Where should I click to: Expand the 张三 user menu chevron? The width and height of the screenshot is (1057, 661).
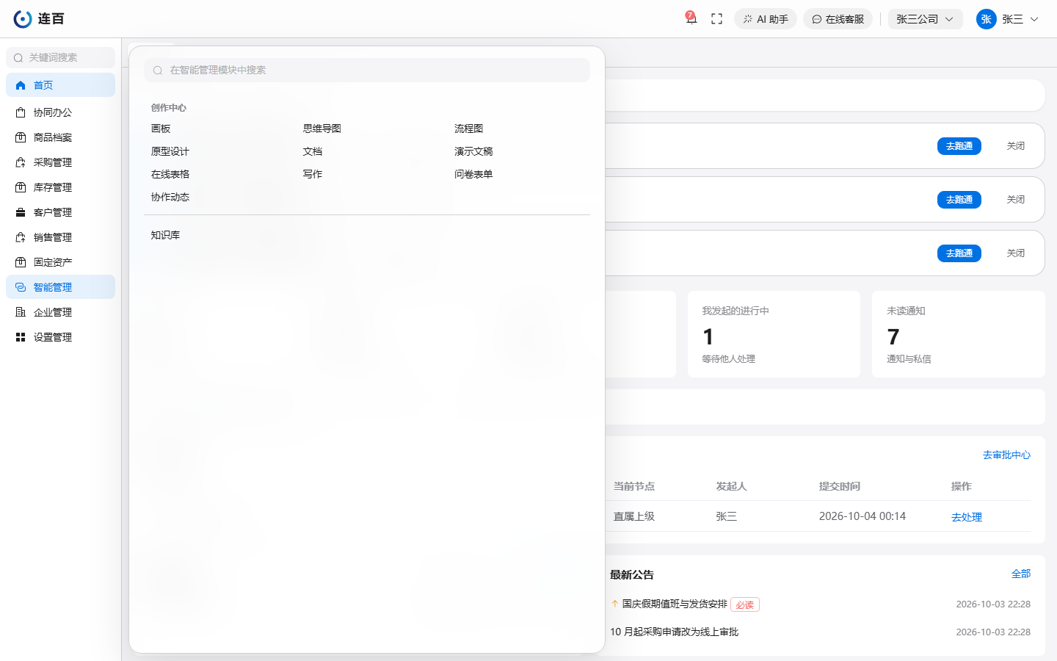coord(1034,19)
